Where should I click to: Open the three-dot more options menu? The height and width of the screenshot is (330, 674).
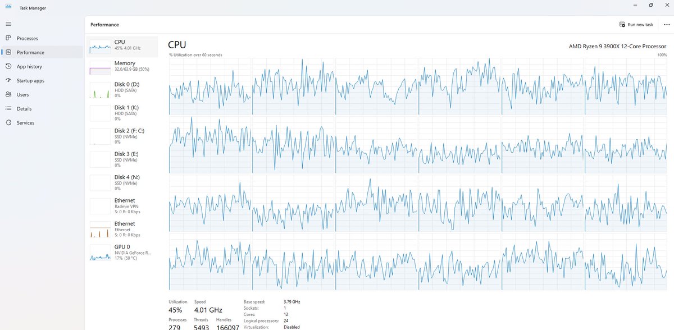coord(666,25)
